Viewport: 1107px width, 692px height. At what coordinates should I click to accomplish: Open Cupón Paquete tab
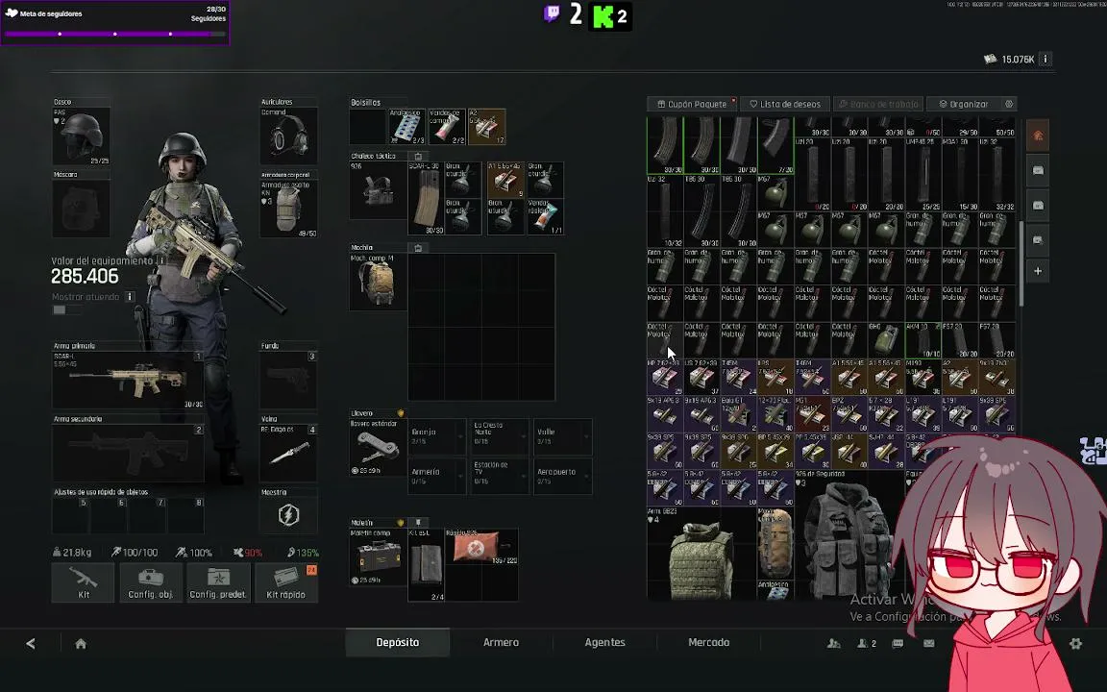[x=692, y=104]
